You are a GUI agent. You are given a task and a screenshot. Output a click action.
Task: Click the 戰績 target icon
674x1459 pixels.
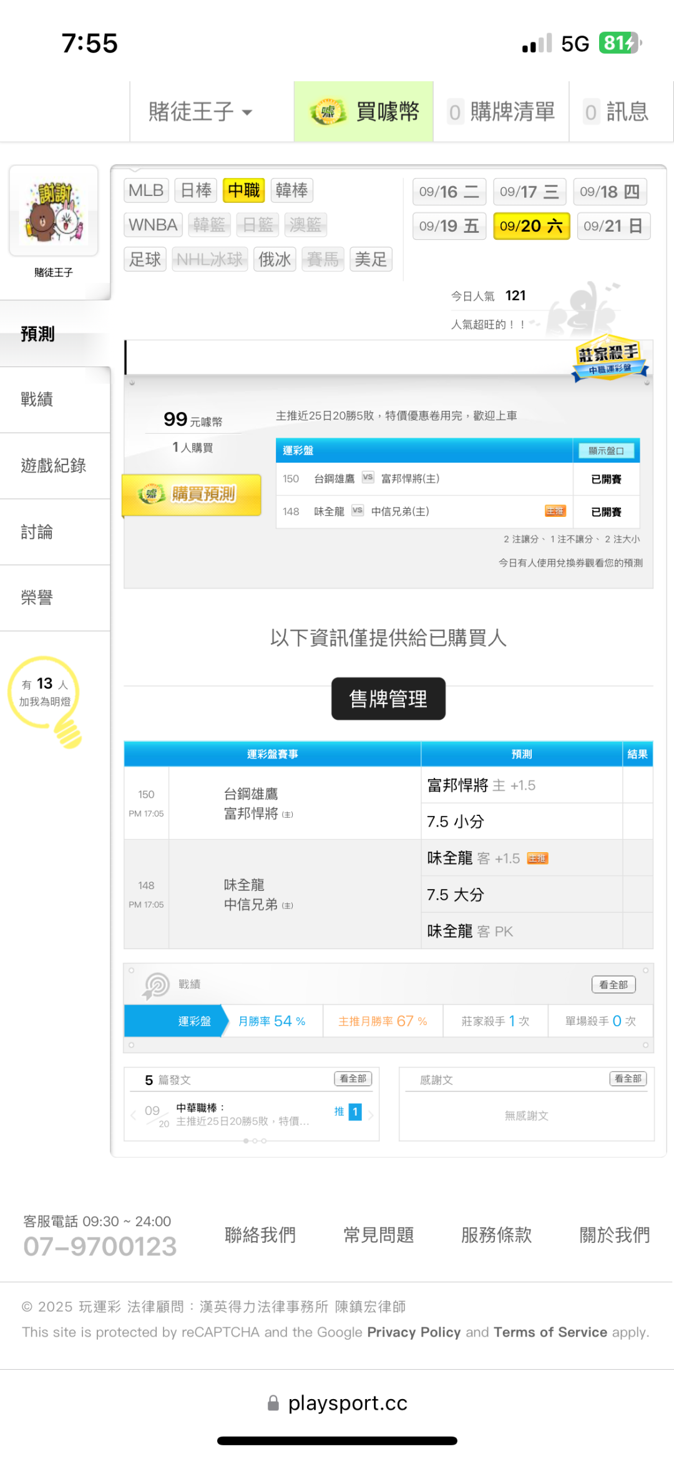157,986
